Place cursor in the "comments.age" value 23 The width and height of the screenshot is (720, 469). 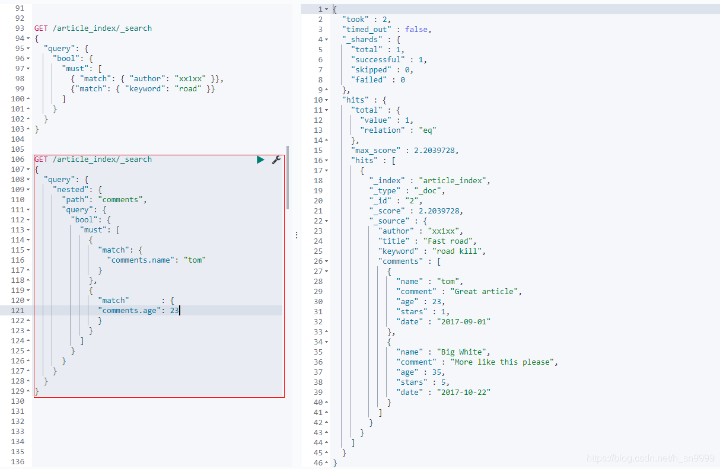[173, 310]
